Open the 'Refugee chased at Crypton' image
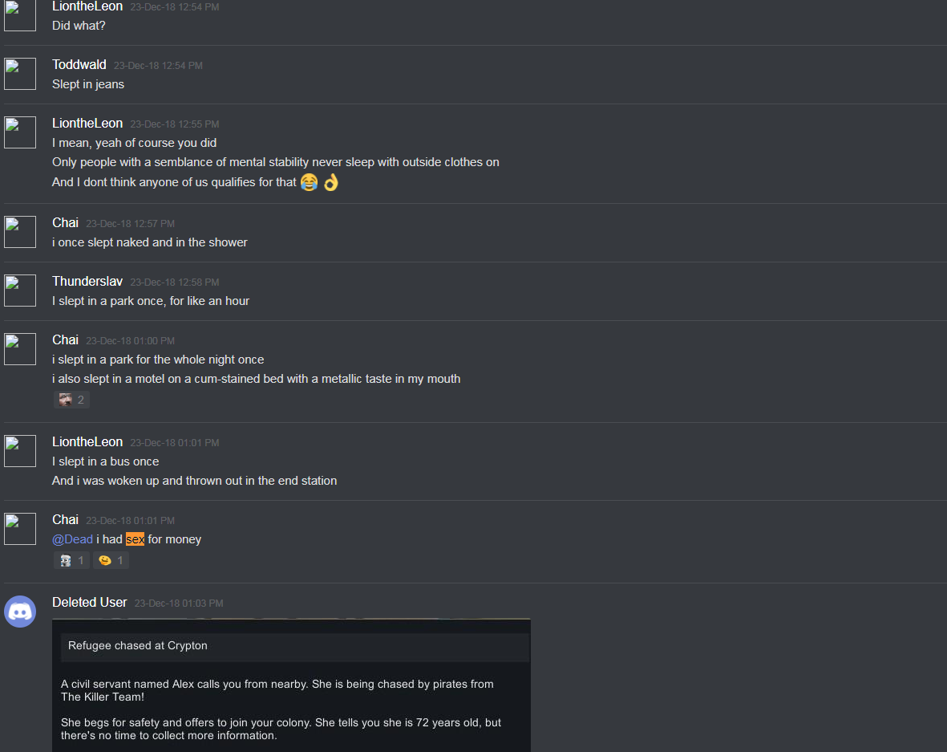The width and height of the screenshot is (947, 752). pos(291,685)
